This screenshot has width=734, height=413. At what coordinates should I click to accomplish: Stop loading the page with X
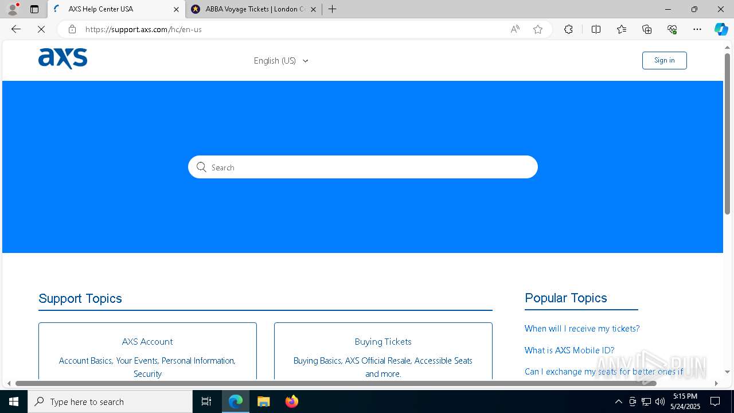[x=41, y=29]
